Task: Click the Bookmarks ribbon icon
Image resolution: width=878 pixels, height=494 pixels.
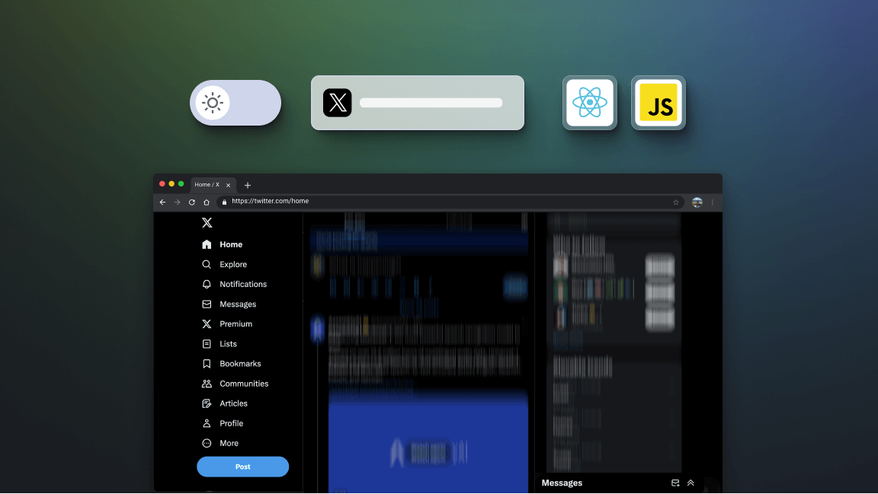Action: point(207,364)
